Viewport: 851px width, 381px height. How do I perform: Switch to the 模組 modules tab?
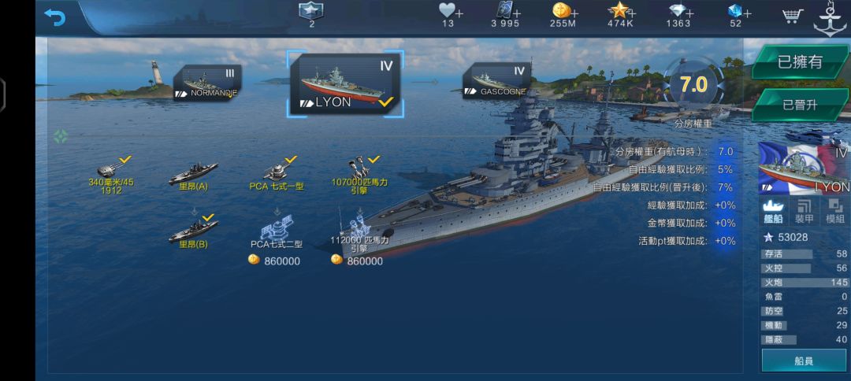tap(834, 212)
